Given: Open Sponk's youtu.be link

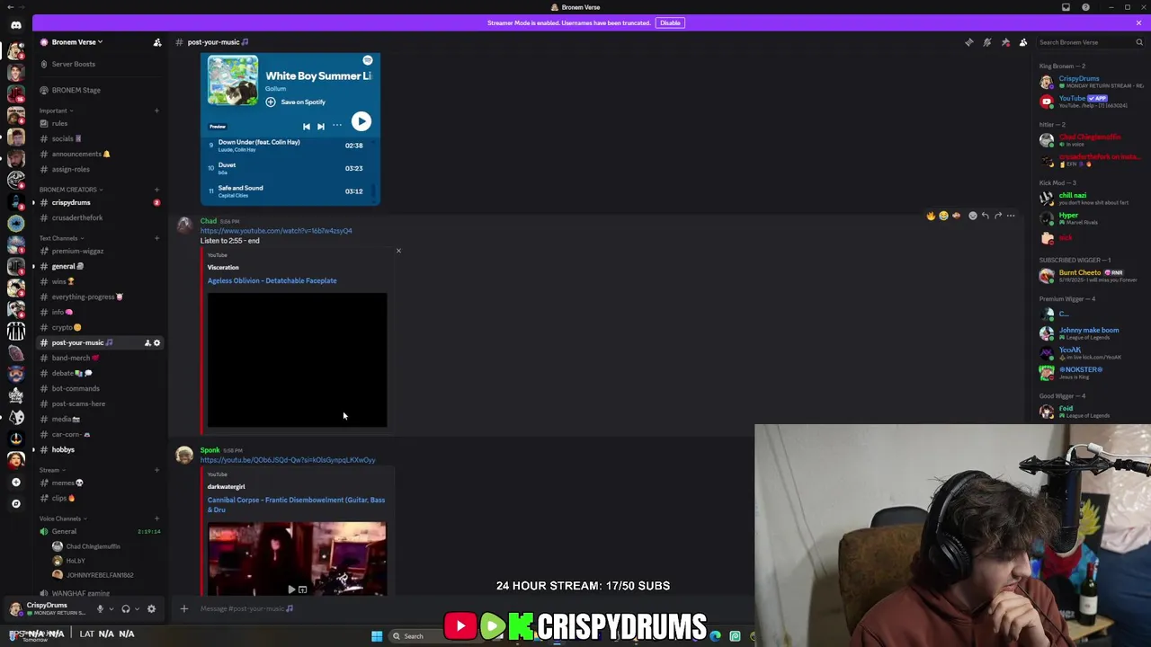Looking at the screenshot, I should [x=288, y=460].
